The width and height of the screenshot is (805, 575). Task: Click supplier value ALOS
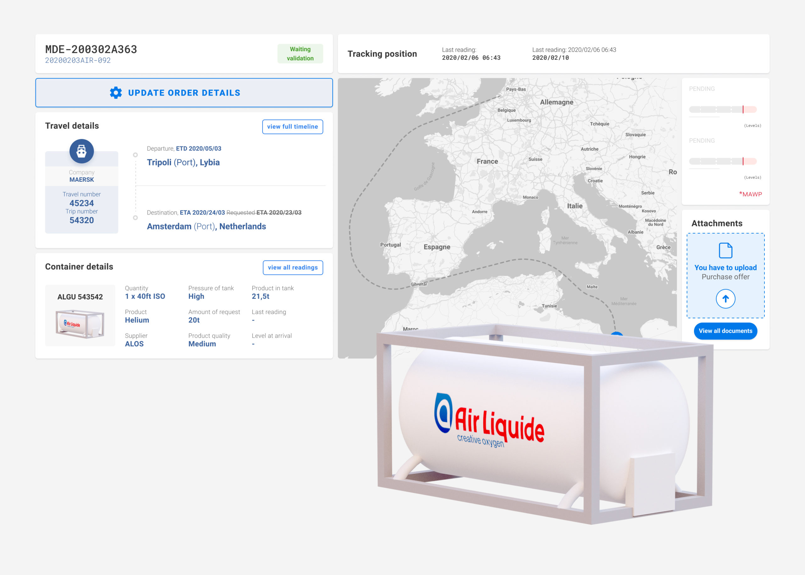click(x=134, y=344)
